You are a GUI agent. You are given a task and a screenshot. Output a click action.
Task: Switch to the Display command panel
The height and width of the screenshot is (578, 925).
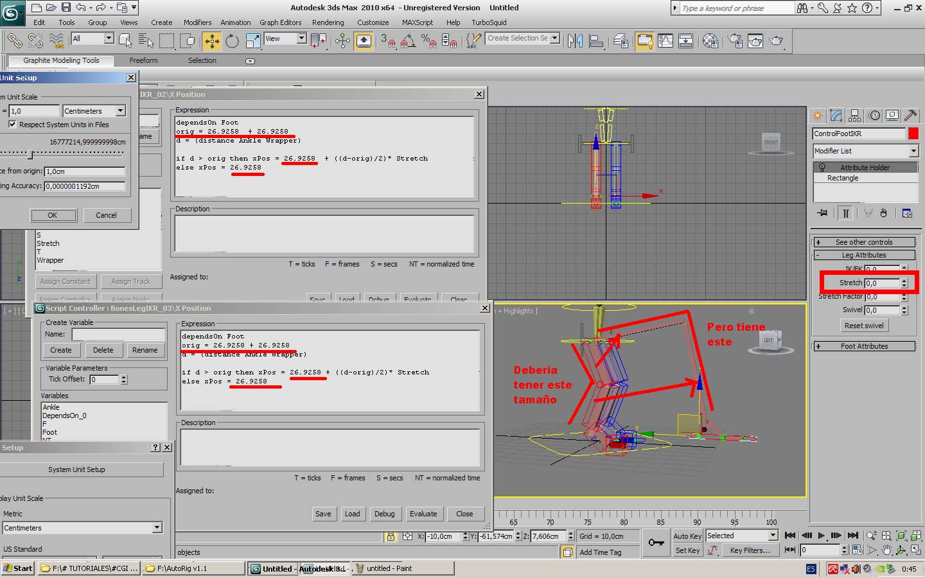click(892, 116)
